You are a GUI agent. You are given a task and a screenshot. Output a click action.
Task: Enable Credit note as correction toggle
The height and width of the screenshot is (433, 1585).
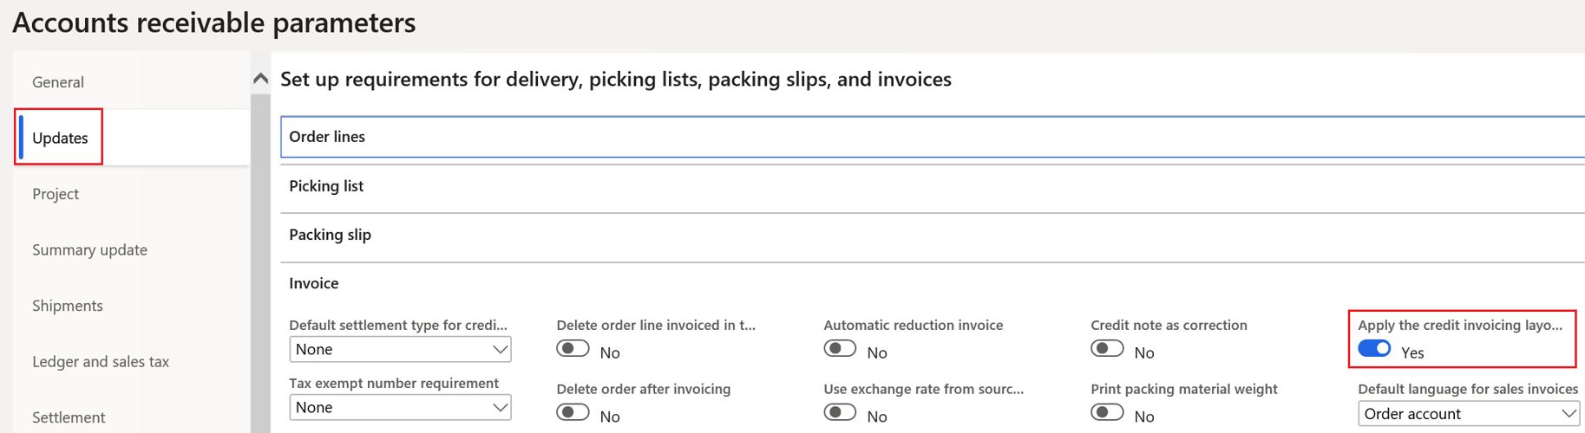pyautogui.click(x=1107, y=348)
